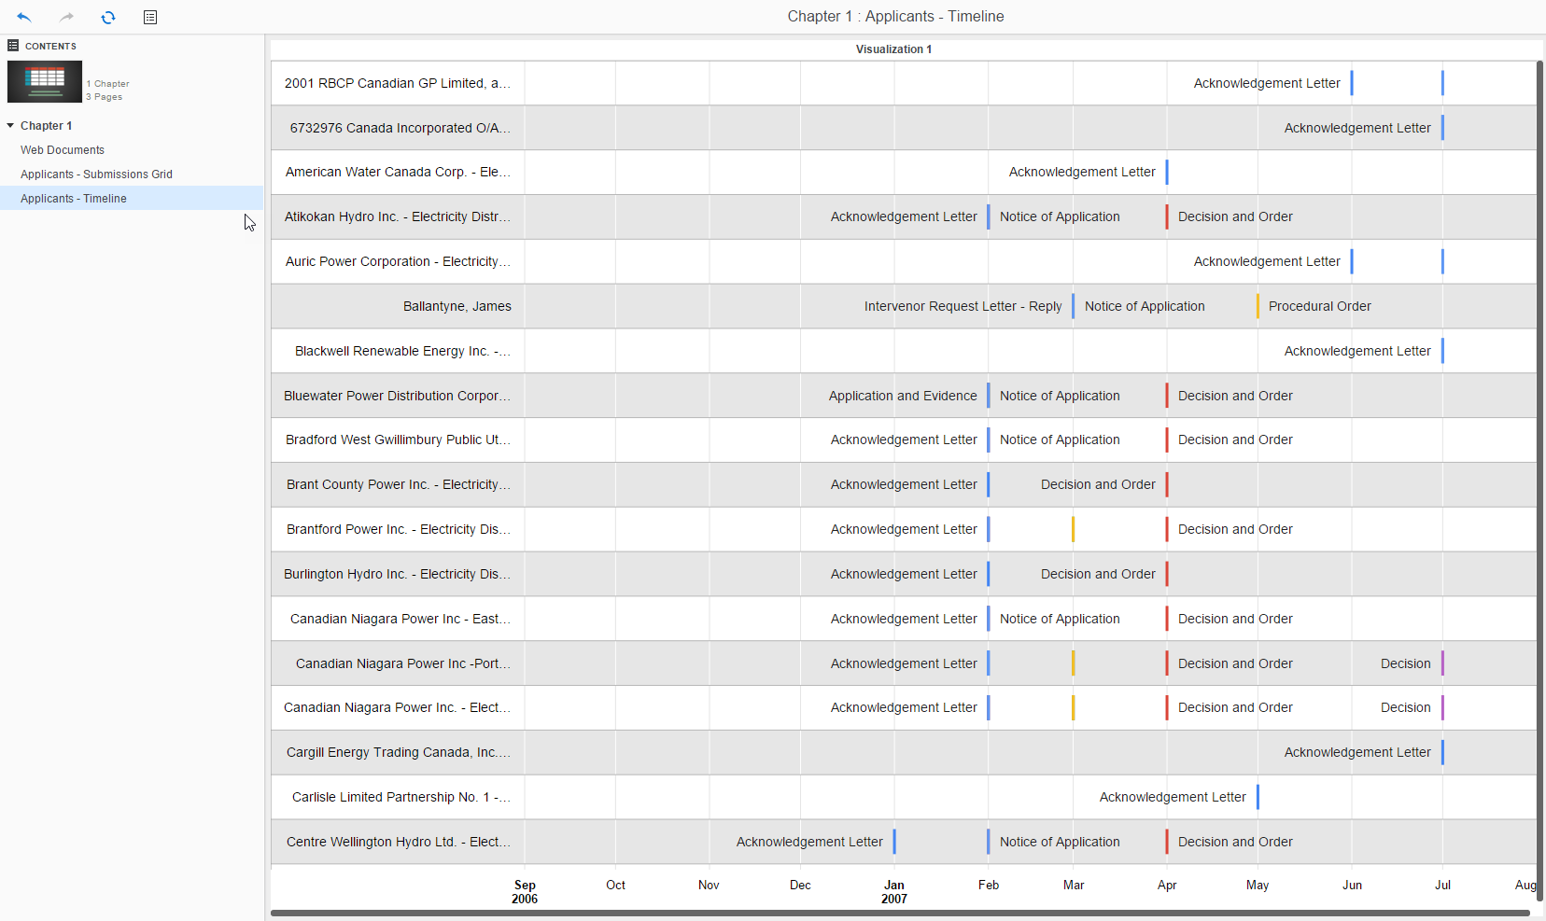Image resolution: width=1546 pixels, height=921 pixels.
Task: Click the back arrow icon
Action: [x=24, y=17]
